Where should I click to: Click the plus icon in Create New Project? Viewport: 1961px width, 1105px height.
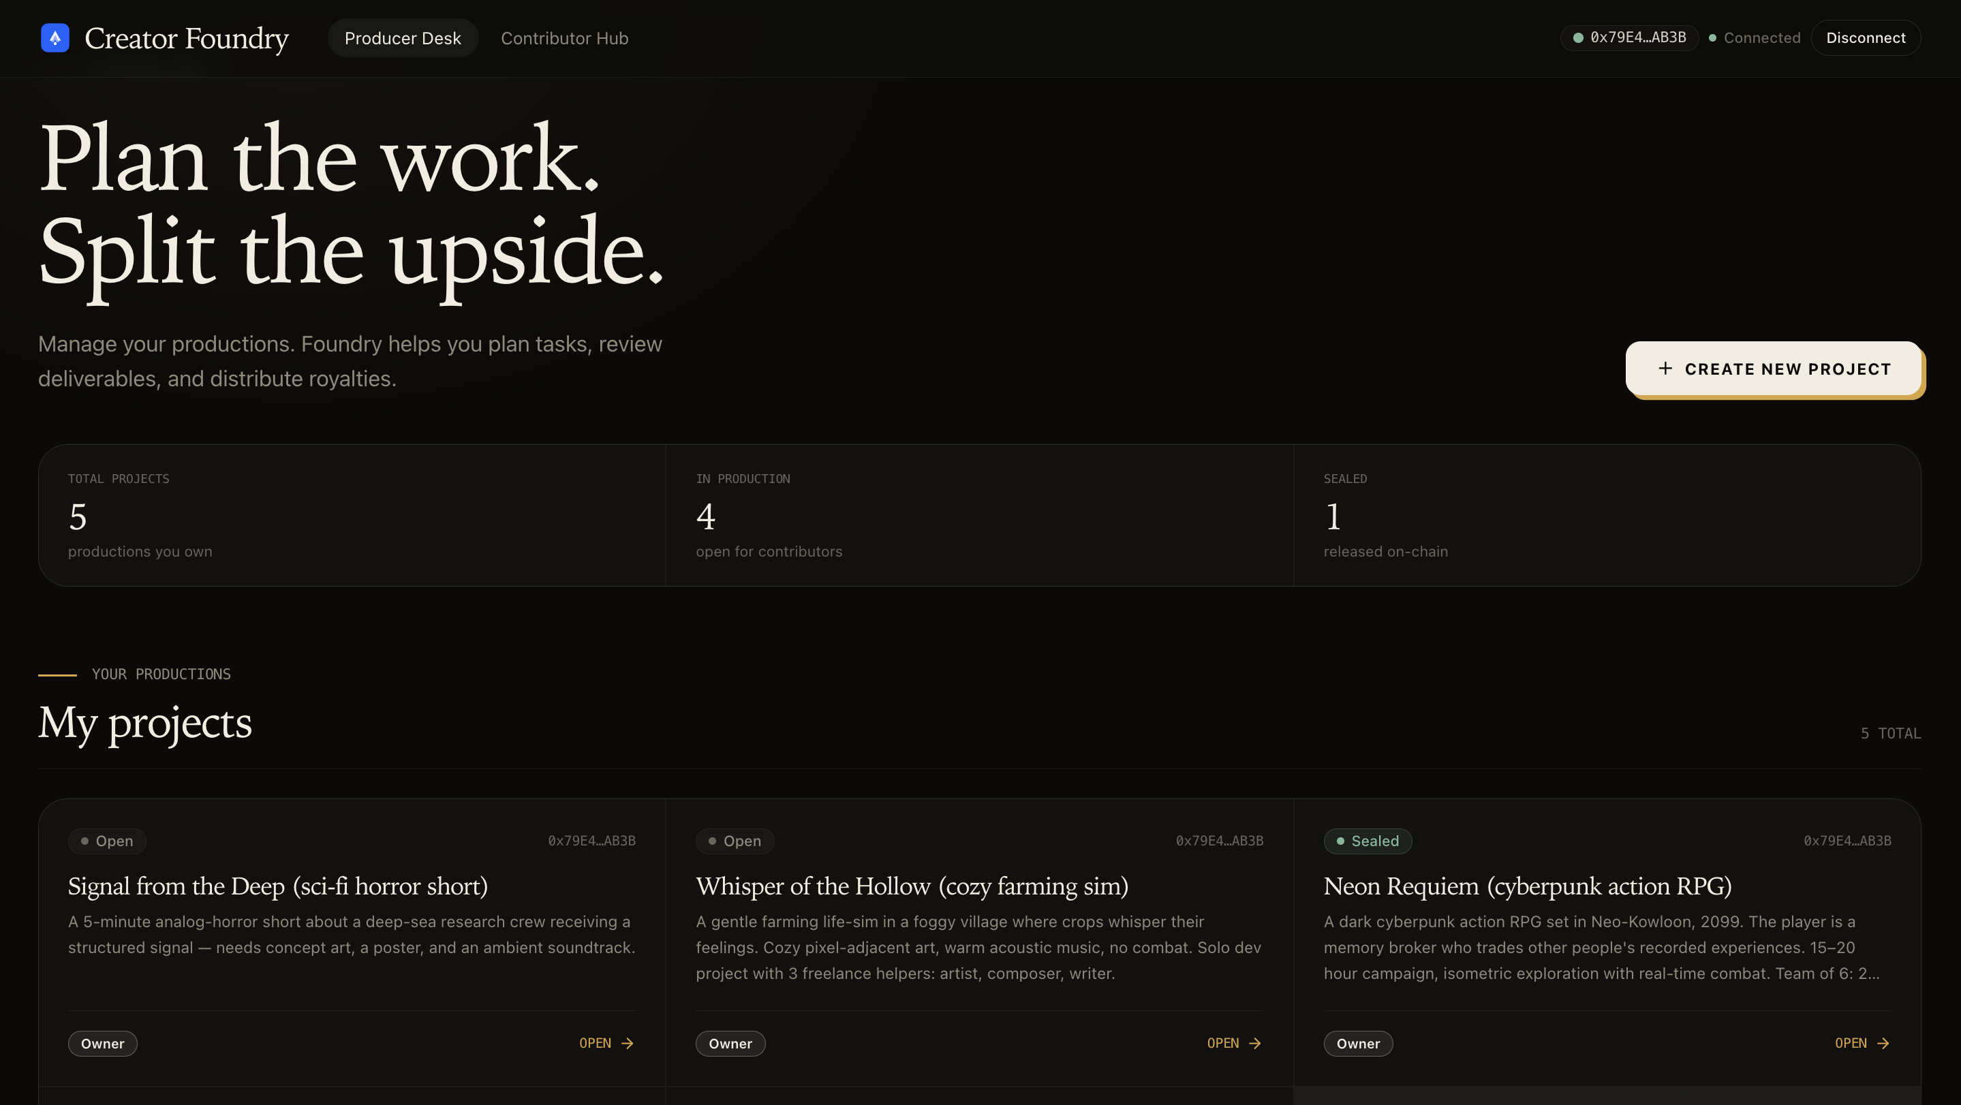(x=1665, y=369)
